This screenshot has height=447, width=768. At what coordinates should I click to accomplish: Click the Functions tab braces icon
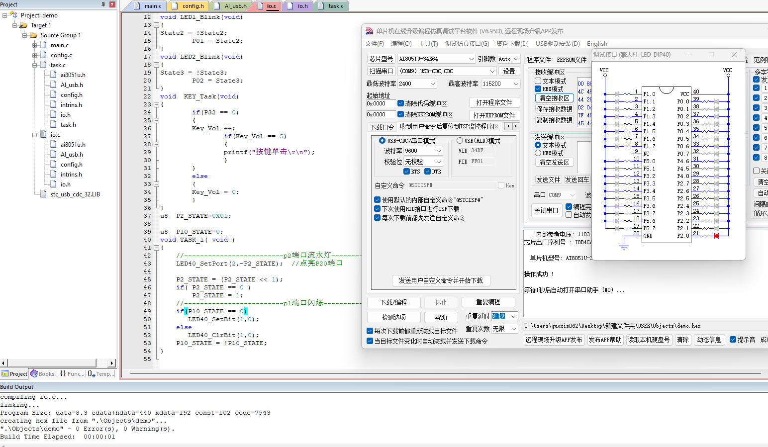tap(63, 373)
